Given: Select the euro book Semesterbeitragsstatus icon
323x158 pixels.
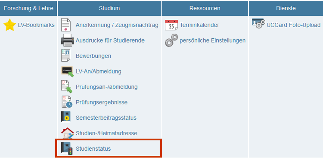Looking at the screenshot, I should [66, 117].
